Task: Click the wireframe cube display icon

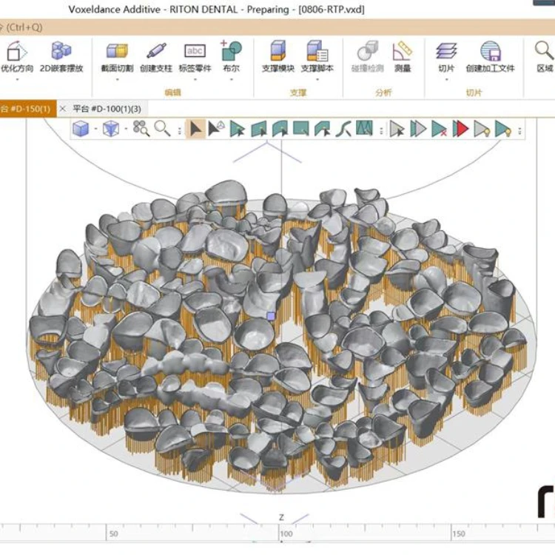Action: tap(111, 129)
